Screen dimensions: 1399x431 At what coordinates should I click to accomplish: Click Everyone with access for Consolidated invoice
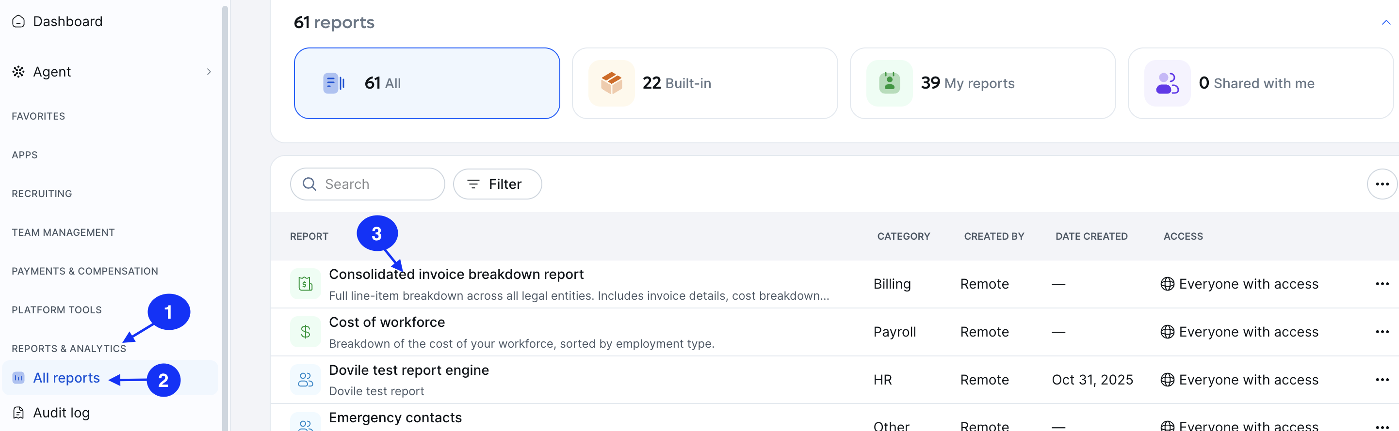coord(1249,284)
